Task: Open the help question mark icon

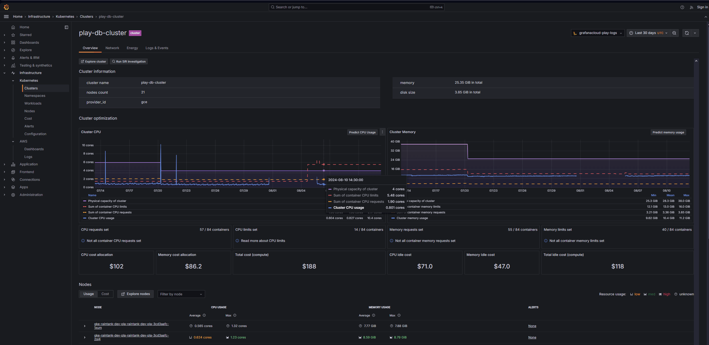Action: [x=682, y=7]
